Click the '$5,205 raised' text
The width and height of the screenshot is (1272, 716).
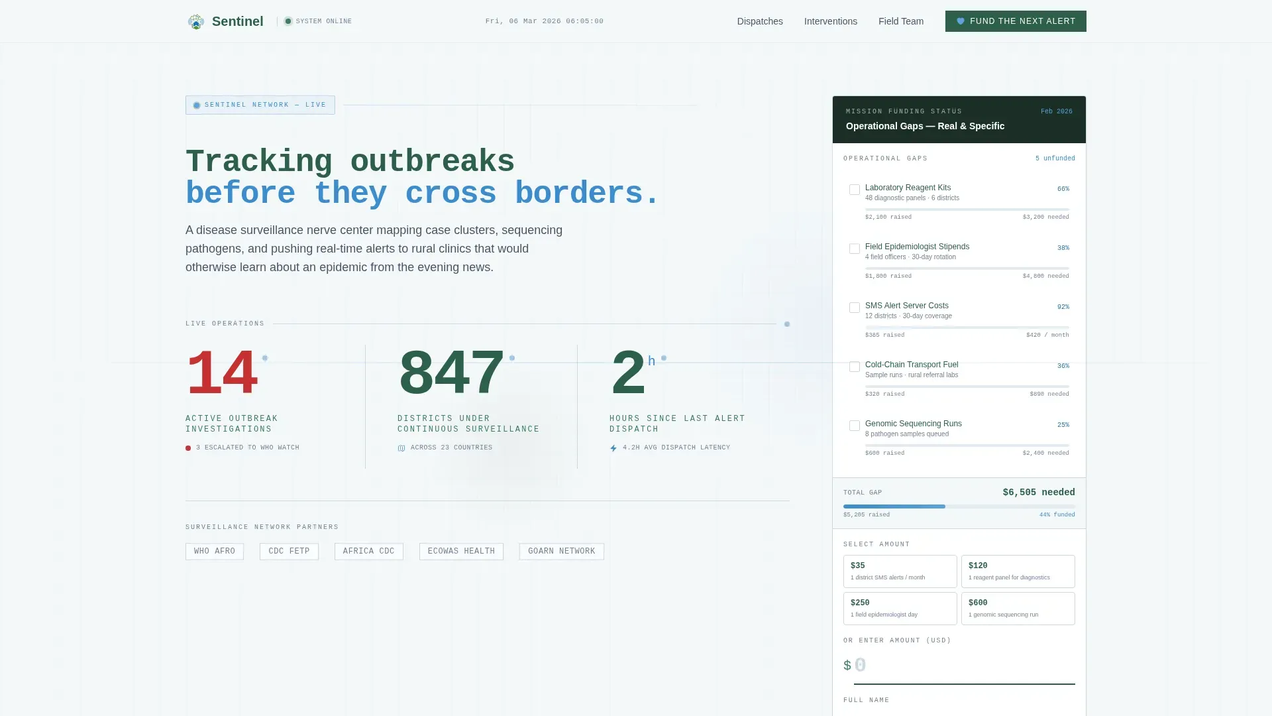click(x=867, y=515)
